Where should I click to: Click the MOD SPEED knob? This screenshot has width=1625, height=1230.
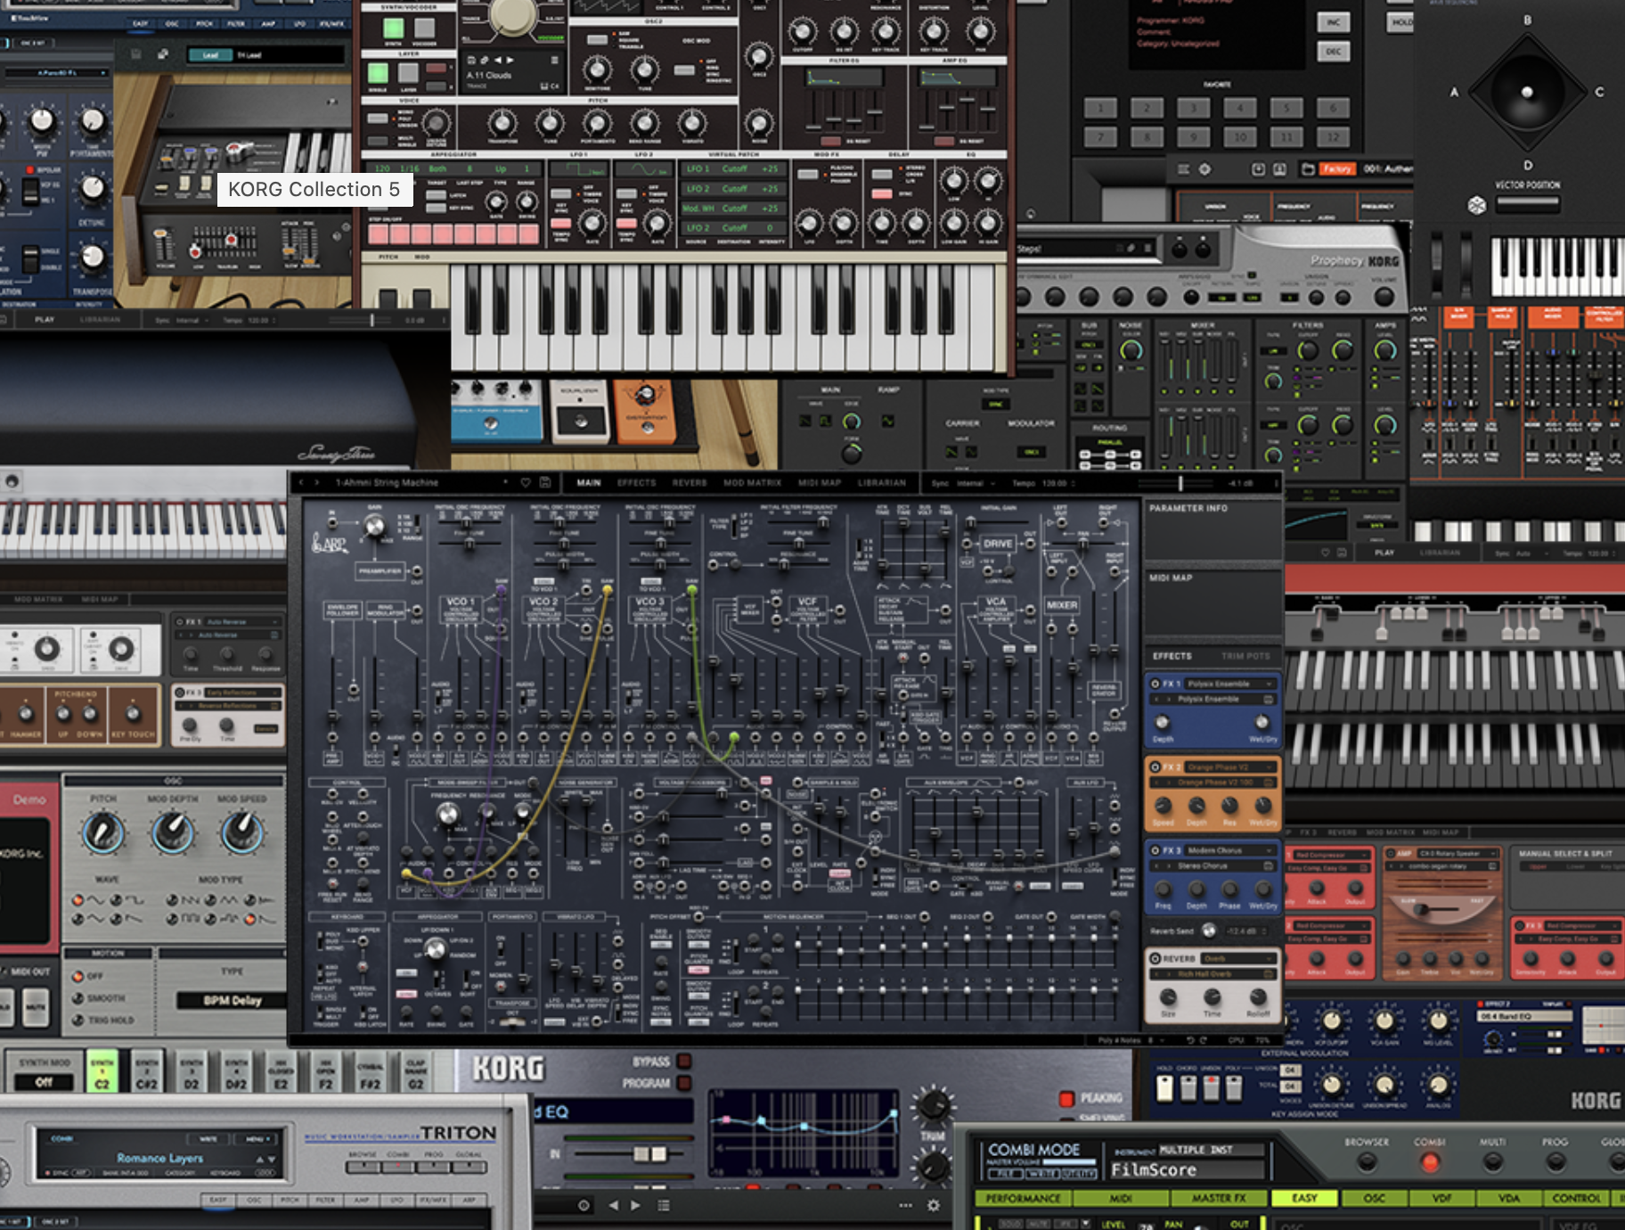point(241,832)
